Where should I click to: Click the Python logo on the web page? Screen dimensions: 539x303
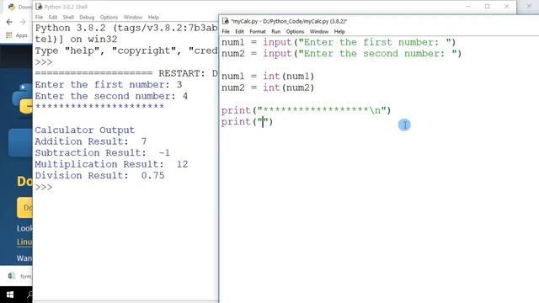pos(23,98)
